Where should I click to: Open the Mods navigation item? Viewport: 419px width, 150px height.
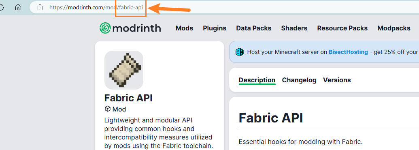184,28
